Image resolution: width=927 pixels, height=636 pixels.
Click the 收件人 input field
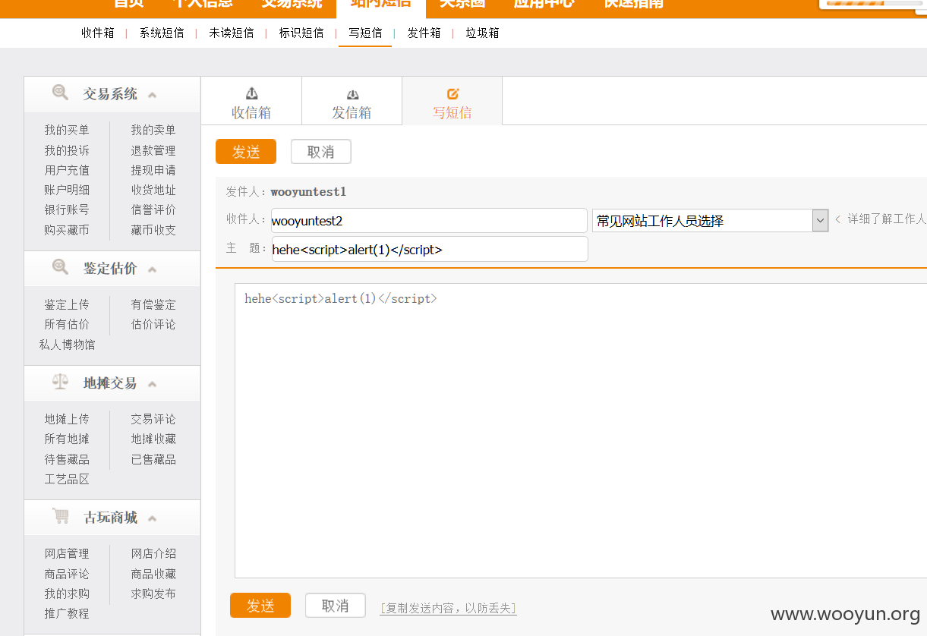pos(429,221)
